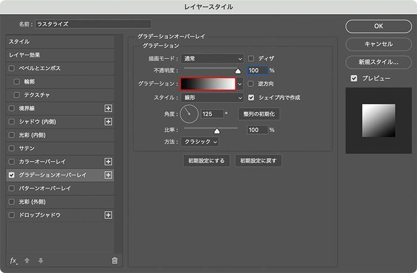Open the 描画モード dropdown
Viewport: 417px width, 273px height.
click(212, 58)
